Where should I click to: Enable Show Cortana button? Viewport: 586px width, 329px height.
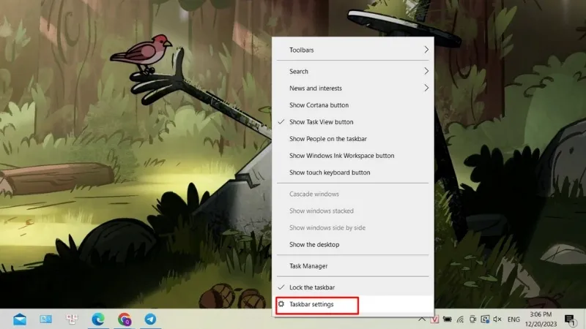[319, 105]
